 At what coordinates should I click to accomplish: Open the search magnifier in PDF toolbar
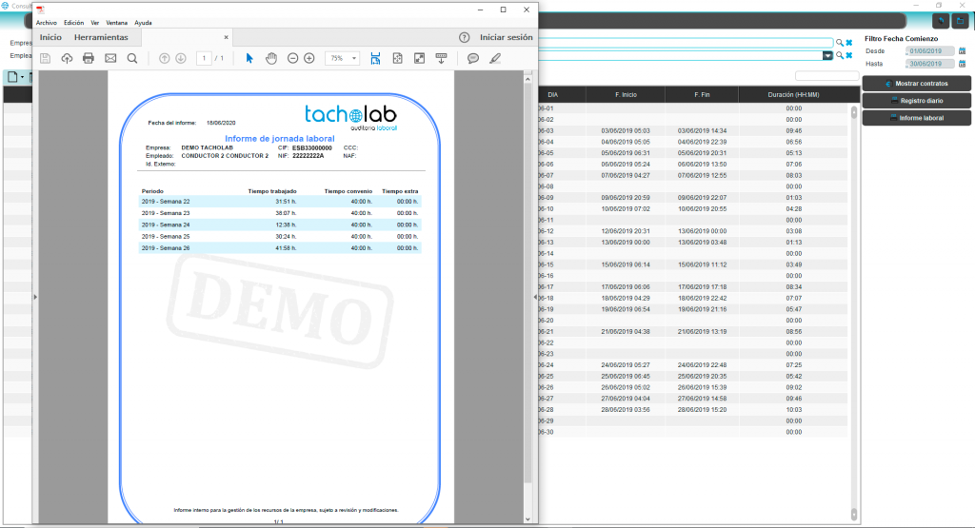coord(132,58)
